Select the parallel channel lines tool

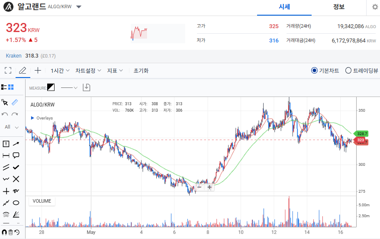6,167
